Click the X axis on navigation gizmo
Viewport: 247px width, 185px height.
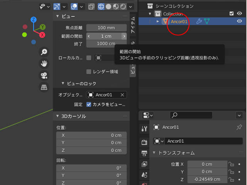click(42, 35)
